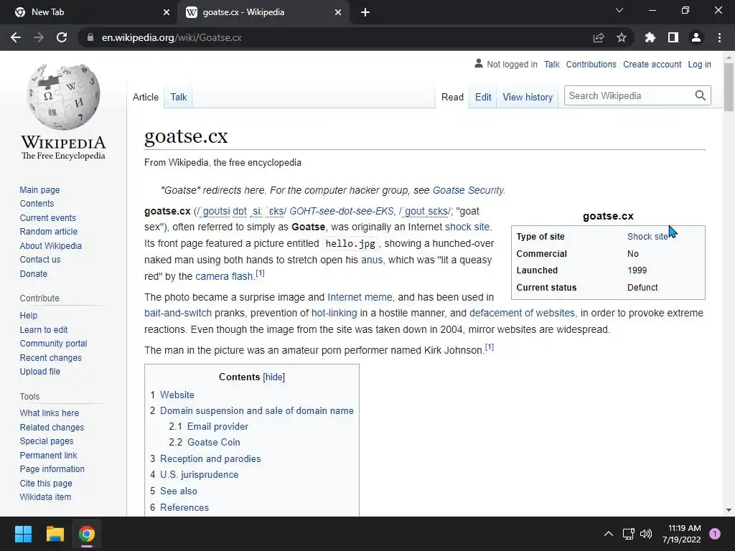Open Cite this page link
This screenshot has width=735, height=551.
click(x=46, y=483)
